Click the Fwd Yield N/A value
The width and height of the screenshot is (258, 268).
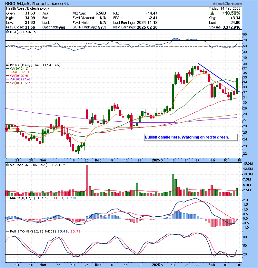(103, 23)
